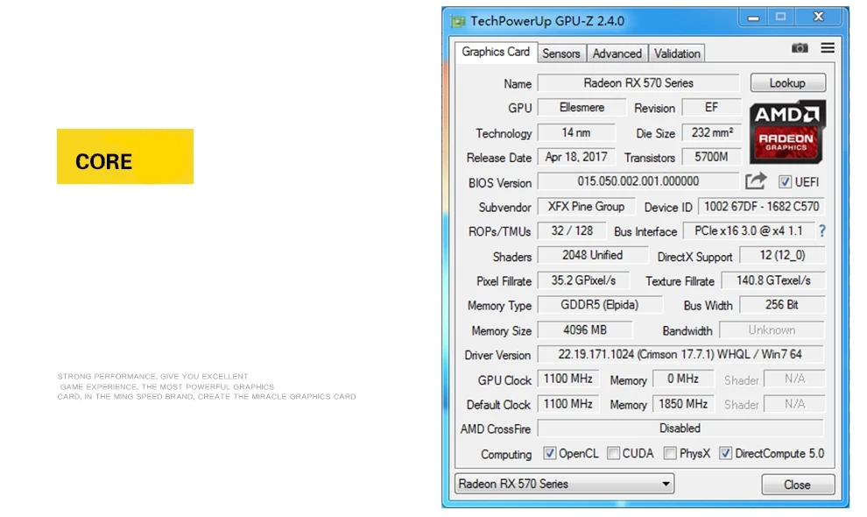Toggle the DirectCompute 5.0 checkbox
Image resolution: width=867 pixels, height=517 pixels.
[x=725, y=453]
